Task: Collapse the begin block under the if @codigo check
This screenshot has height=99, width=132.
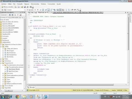Action: 29,42
